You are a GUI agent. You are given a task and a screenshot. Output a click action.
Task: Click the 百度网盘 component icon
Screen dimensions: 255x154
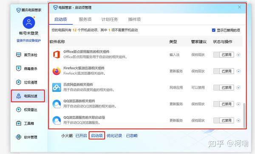pos(57,87)
